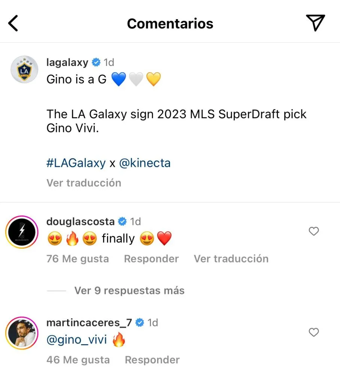340x384 pixels.
Task: Open the martincaceres_7 username
Action: click(x=89, y=322)
